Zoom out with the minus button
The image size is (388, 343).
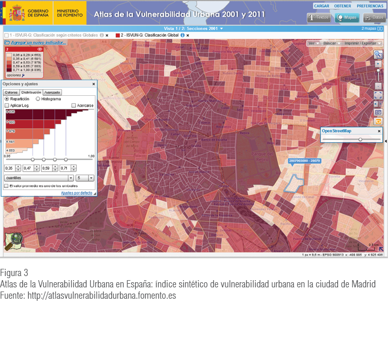coord(378,85)
